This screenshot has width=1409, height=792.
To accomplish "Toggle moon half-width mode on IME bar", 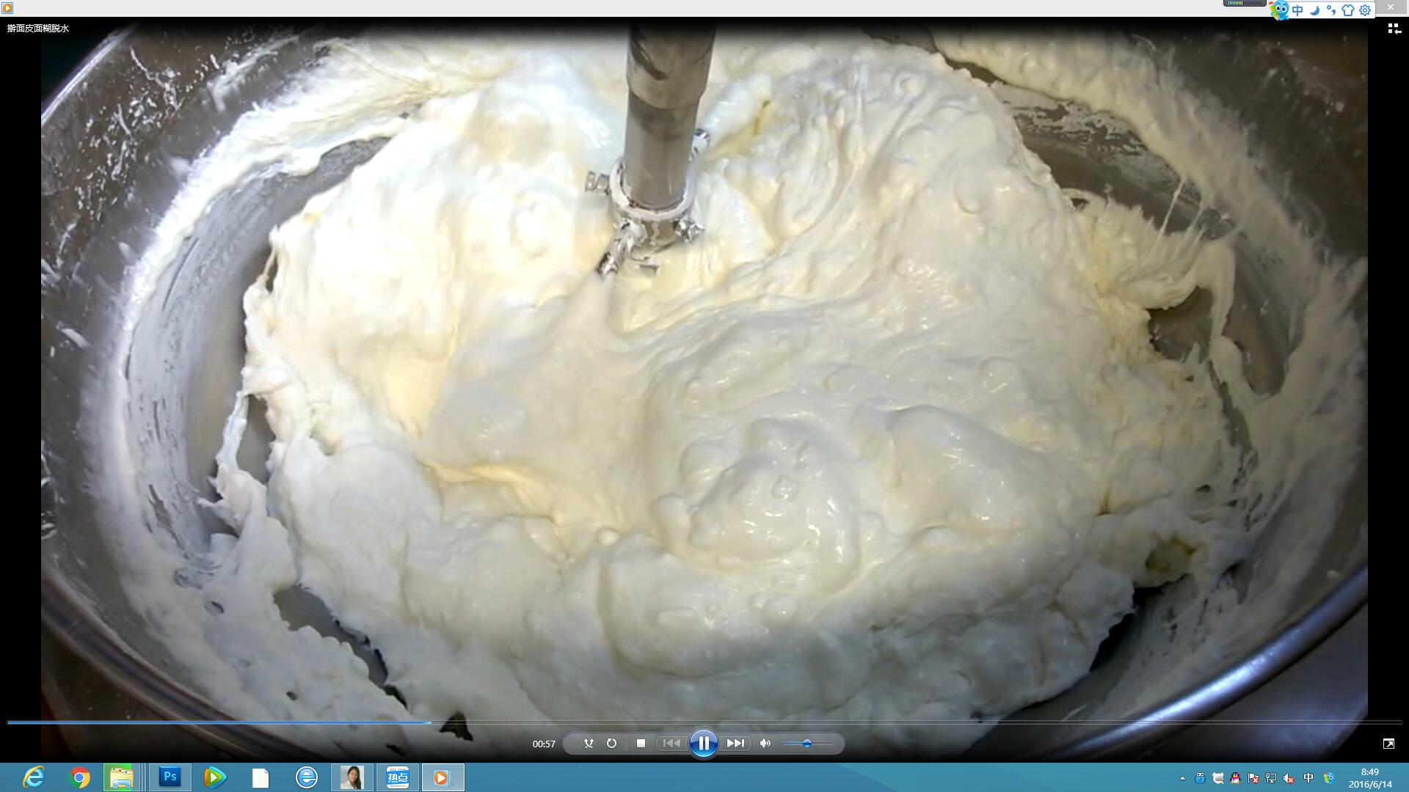I will click(x=1315, y=10).
